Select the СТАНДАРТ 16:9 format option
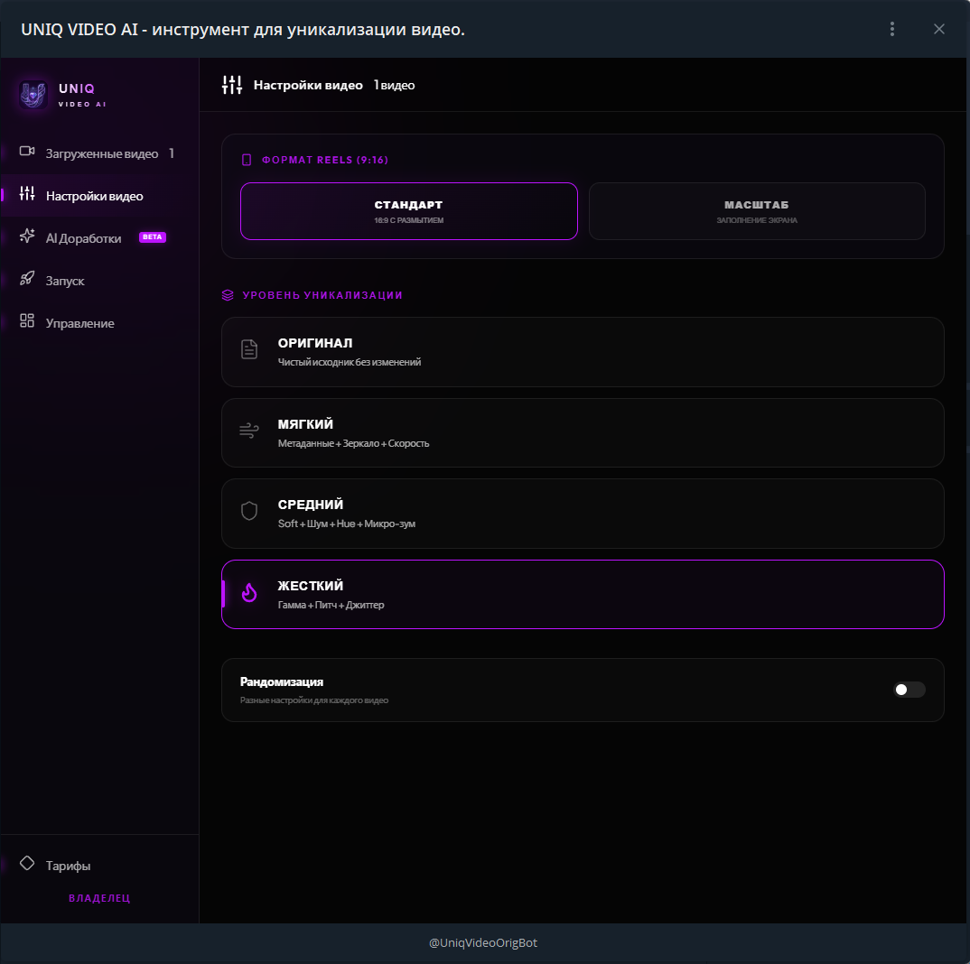The image size is (970, 964). click(x=408, y=211)
